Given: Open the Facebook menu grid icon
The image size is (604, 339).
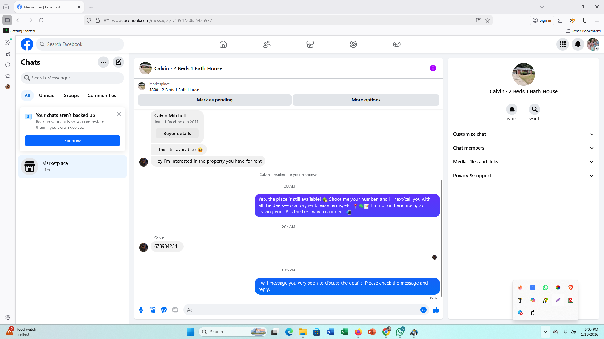Looking at the screenshot, I should [563, 44].
